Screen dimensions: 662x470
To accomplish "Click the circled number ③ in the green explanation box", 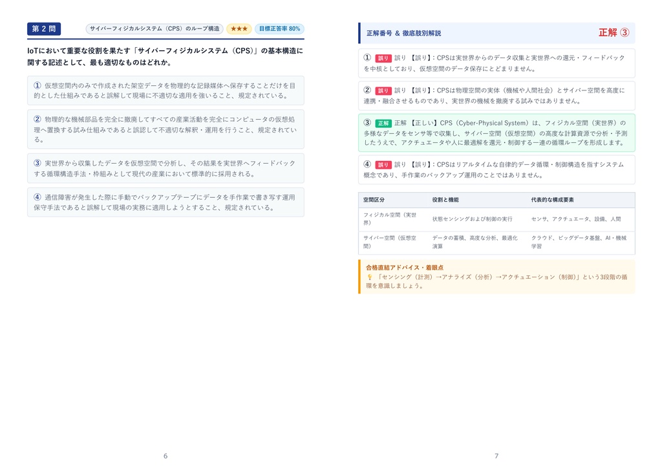I will pos(367,122).
